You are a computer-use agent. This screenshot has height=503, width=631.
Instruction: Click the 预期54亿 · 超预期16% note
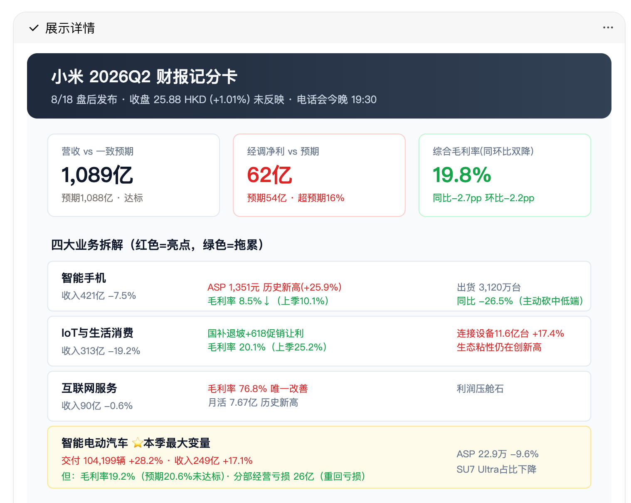click(x=296, y=198)
